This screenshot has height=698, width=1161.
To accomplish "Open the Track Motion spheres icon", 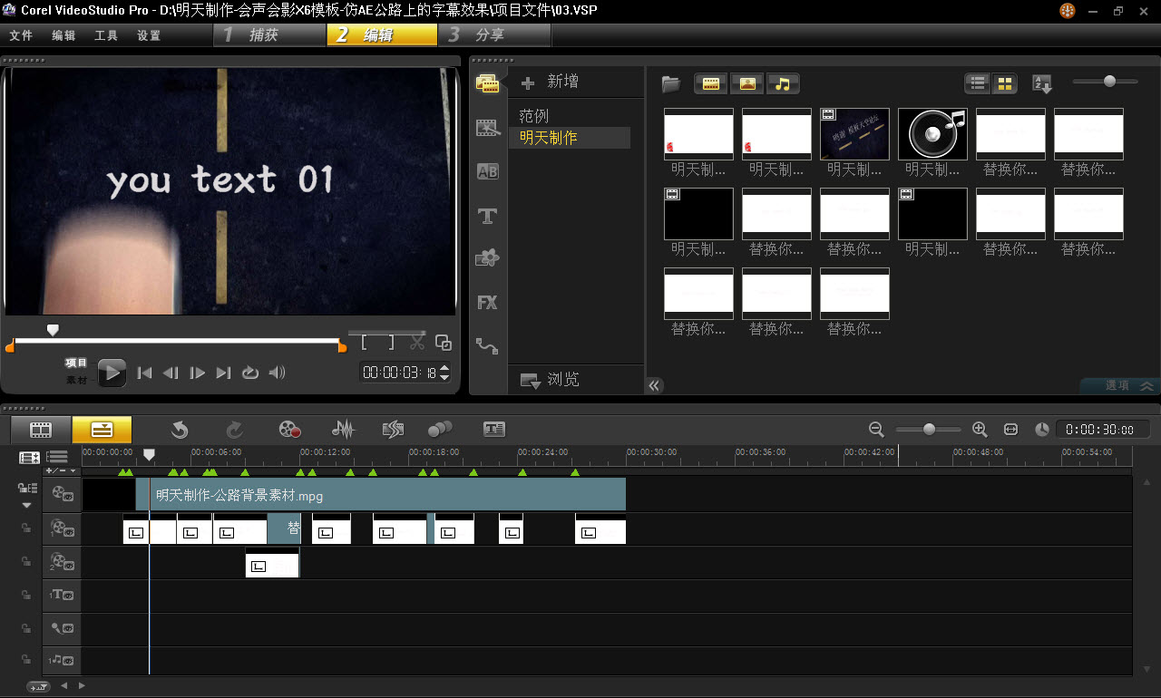I will tap(440, 430).
